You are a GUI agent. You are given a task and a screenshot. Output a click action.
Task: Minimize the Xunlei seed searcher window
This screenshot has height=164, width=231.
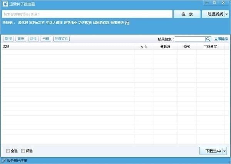click(207, 3)
